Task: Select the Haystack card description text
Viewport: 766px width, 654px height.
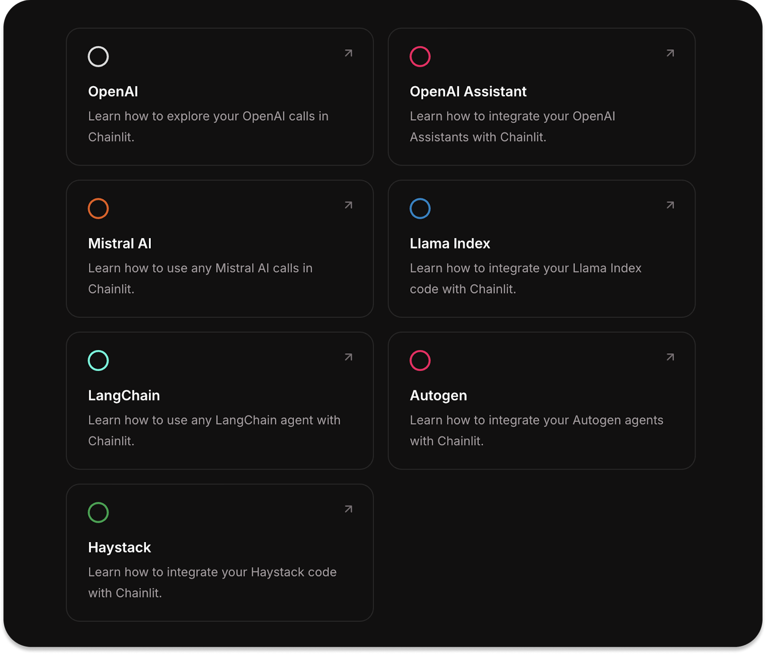Action: coord(212,582)
